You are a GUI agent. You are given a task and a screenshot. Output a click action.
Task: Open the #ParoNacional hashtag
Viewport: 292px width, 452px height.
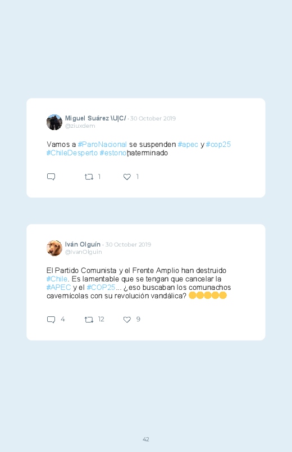coord(102,145)
